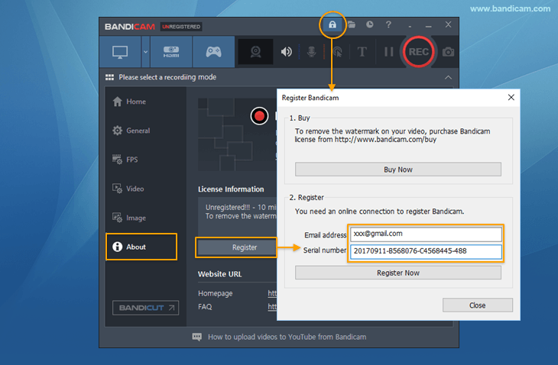Screen dimensions: 558x365
Task: Open the Homepage link
Action: click(272, 293)
